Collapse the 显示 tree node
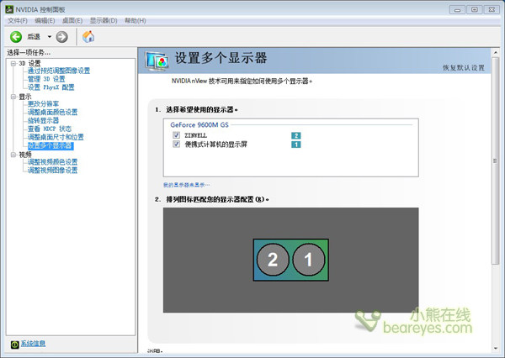 click(x=13, y=97)
